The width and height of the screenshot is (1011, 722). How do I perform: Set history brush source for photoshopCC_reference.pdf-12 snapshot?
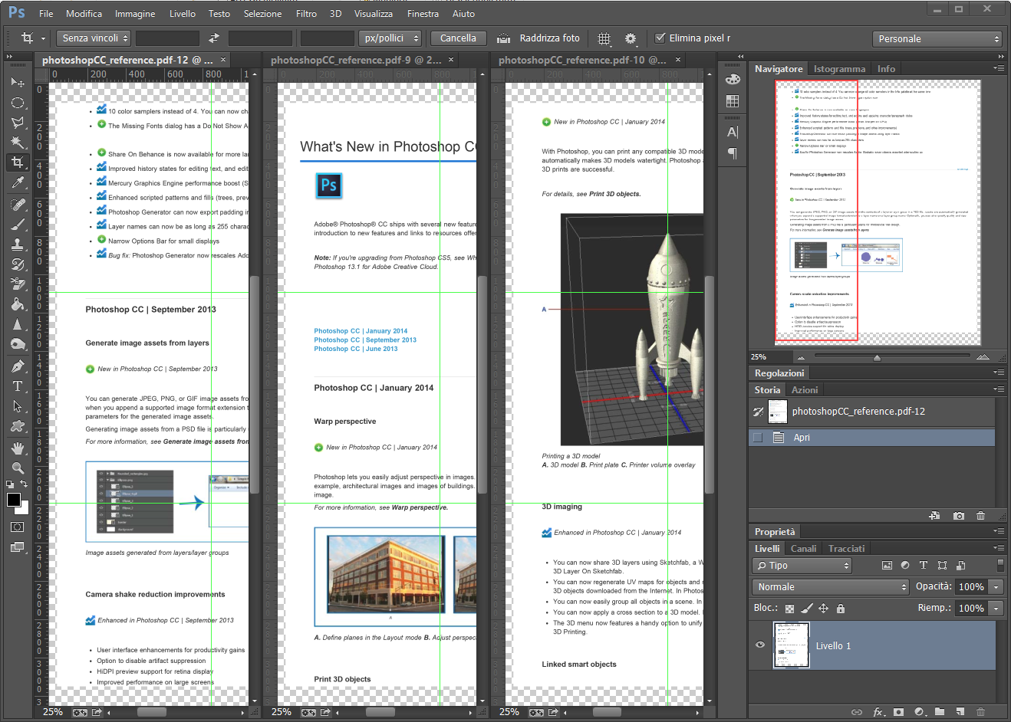coord(758,412)
